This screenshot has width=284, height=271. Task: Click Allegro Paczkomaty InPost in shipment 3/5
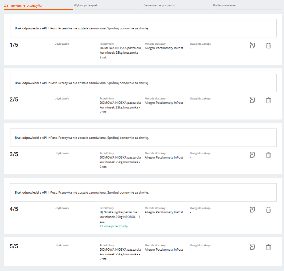point(164,158)
